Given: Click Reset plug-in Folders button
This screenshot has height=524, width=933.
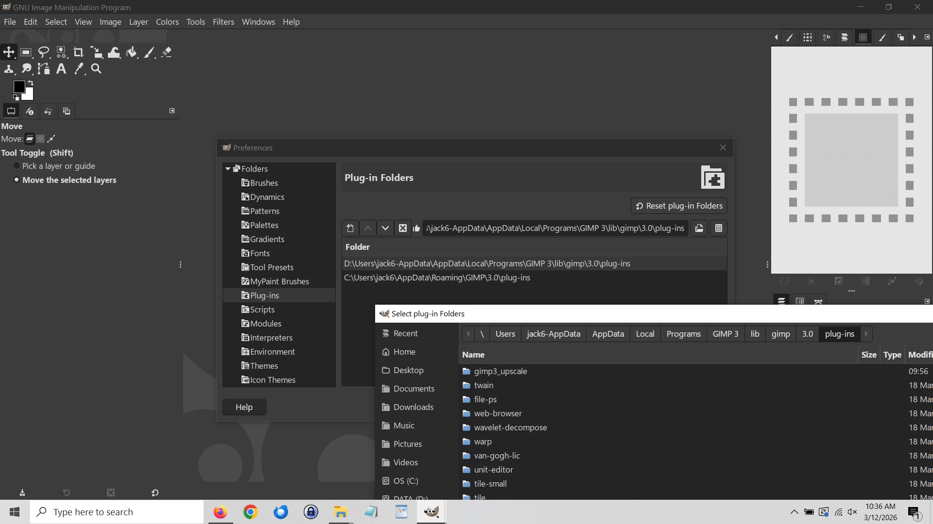Looking at the screenshot, I should click(x=678, y=206).
